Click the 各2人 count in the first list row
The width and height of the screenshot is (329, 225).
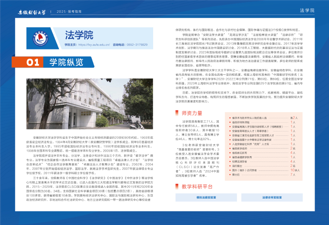(x=294, y=118)
